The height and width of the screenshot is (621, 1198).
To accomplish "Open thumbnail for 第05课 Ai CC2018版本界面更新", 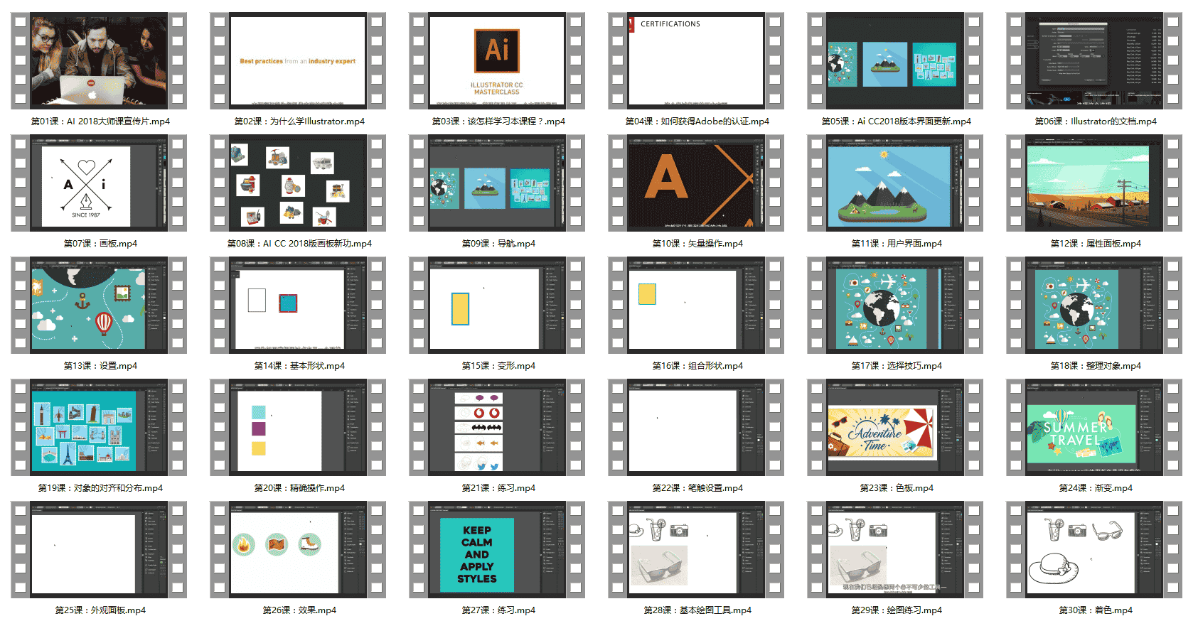I will pos(895,60).
